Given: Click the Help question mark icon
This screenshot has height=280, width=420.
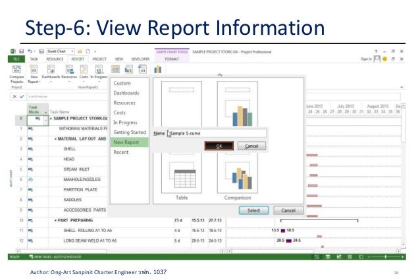Looking at the screenshot, I should click(x=376, y=51).
